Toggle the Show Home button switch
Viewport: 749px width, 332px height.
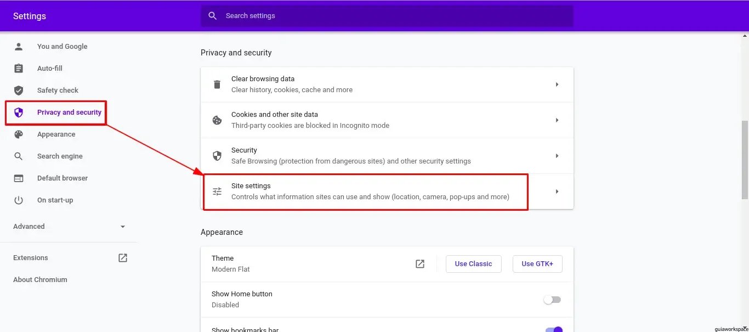tap(552, 300)
